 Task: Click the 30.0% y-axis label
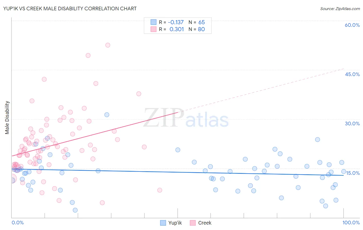point(352,124)
